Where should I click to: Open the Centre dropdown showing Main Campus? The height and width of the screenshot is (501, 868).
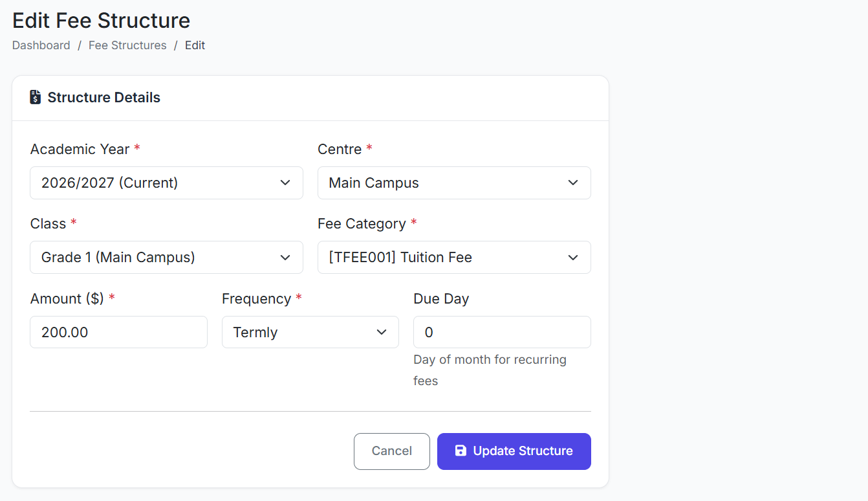(x=453, y=183)
